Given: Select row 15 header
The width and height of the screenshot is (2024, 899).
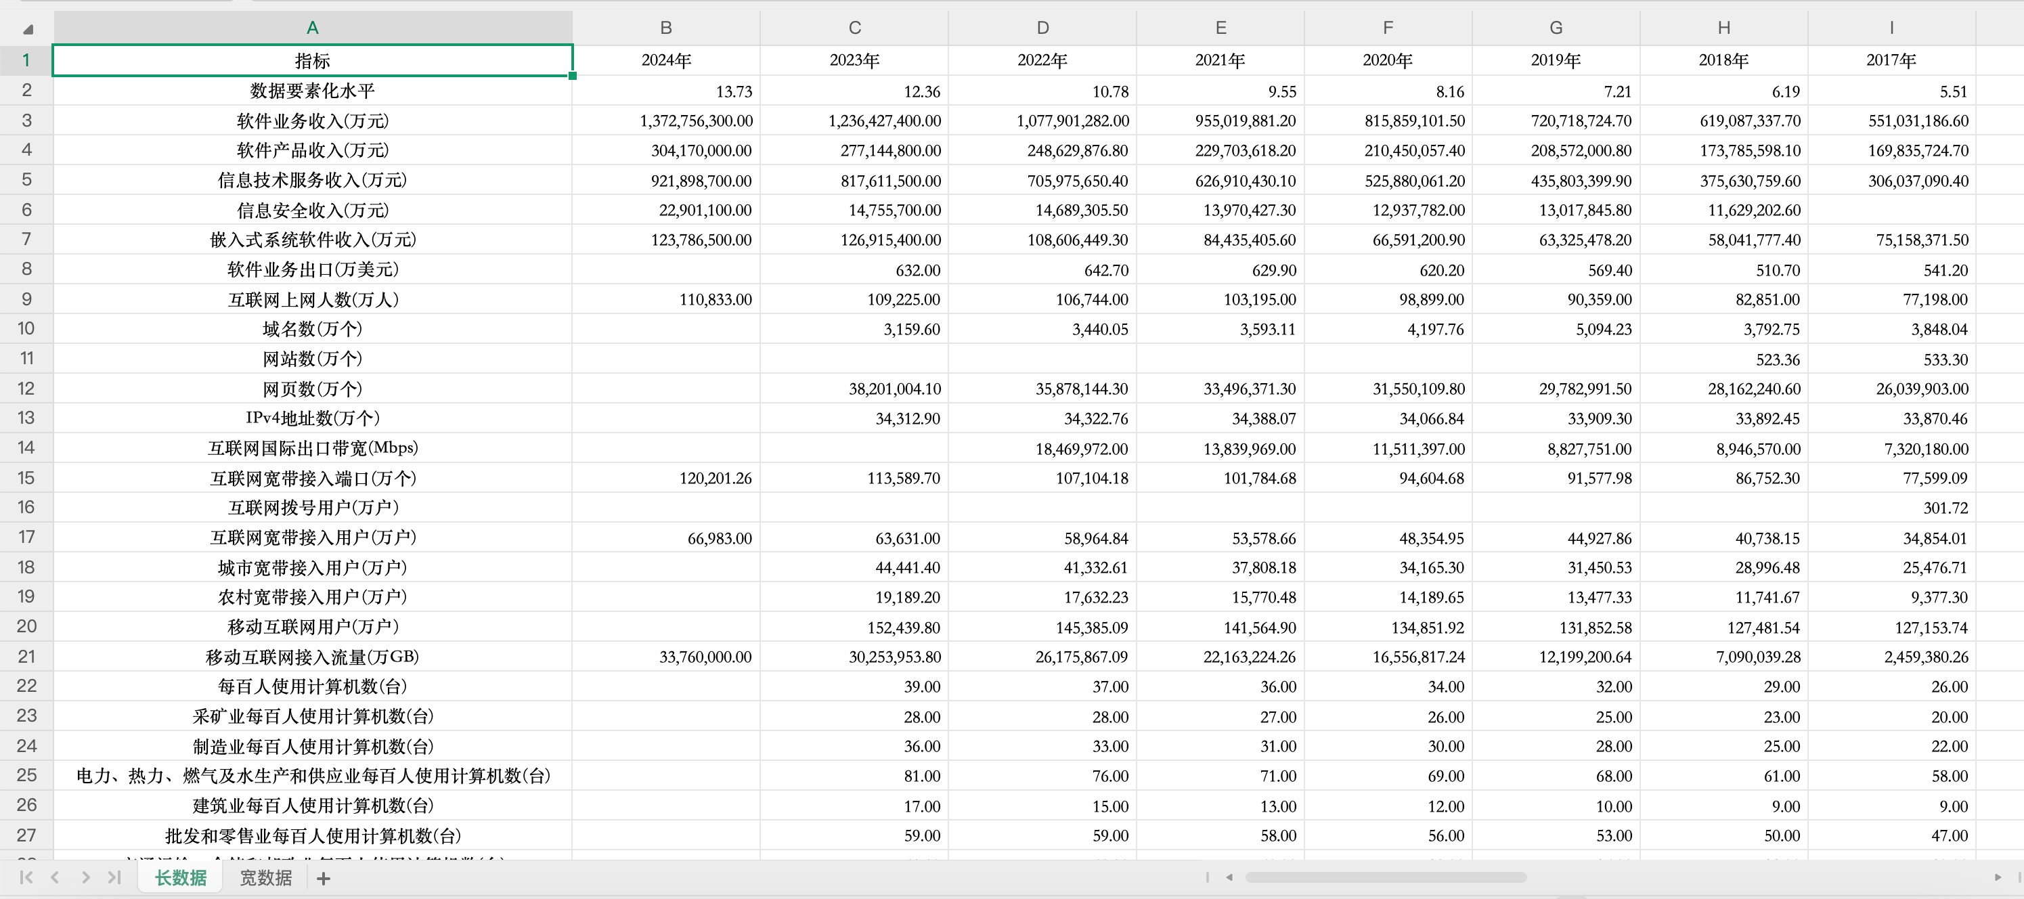Looking at the screenshot, I should 26,478.
